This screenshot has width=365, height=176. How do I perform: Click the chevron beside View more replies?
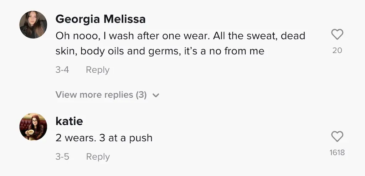tap(155, 95)
